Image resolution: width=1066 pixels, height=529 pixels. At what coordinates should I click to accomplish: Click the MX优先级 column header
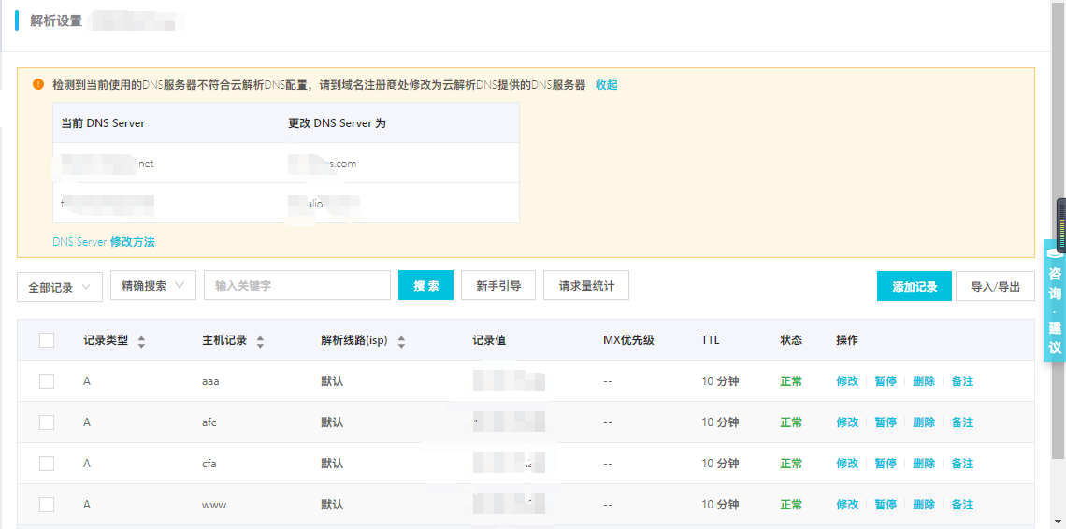click(x=628, y=340)
